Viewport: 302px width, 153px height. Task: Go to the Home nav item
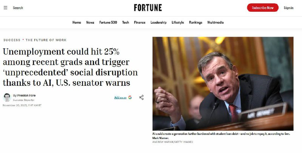(77, 22)
